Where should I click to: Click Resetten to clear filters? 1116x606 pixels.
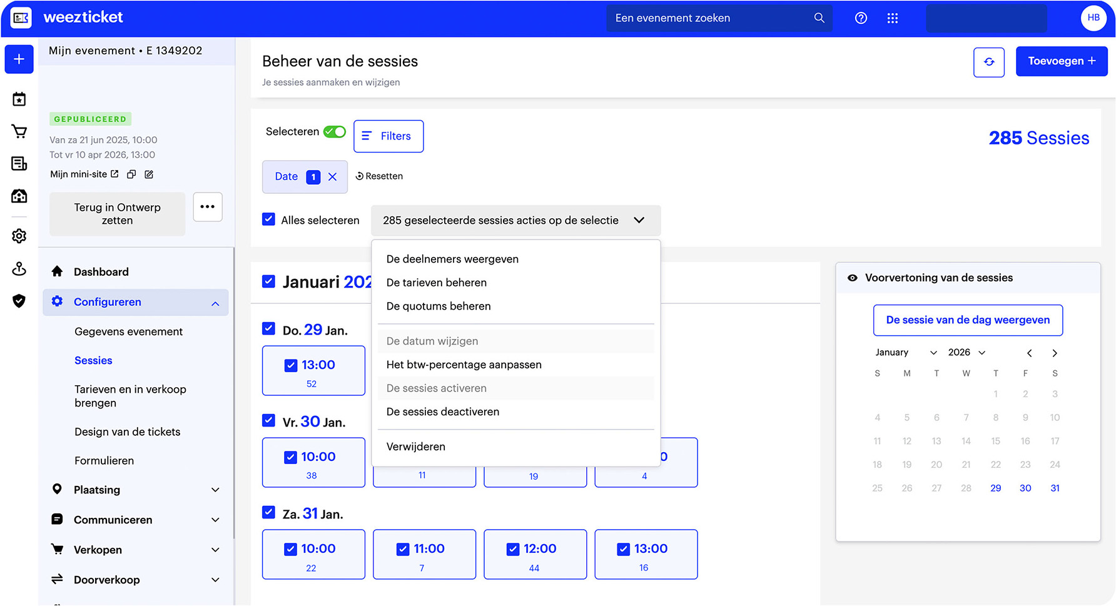coord(379,176)
